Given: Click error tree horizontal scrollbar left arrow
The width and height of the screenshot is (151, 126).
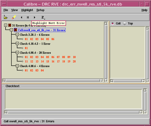Looking at the screenshot, I should [x=4, y=81].
